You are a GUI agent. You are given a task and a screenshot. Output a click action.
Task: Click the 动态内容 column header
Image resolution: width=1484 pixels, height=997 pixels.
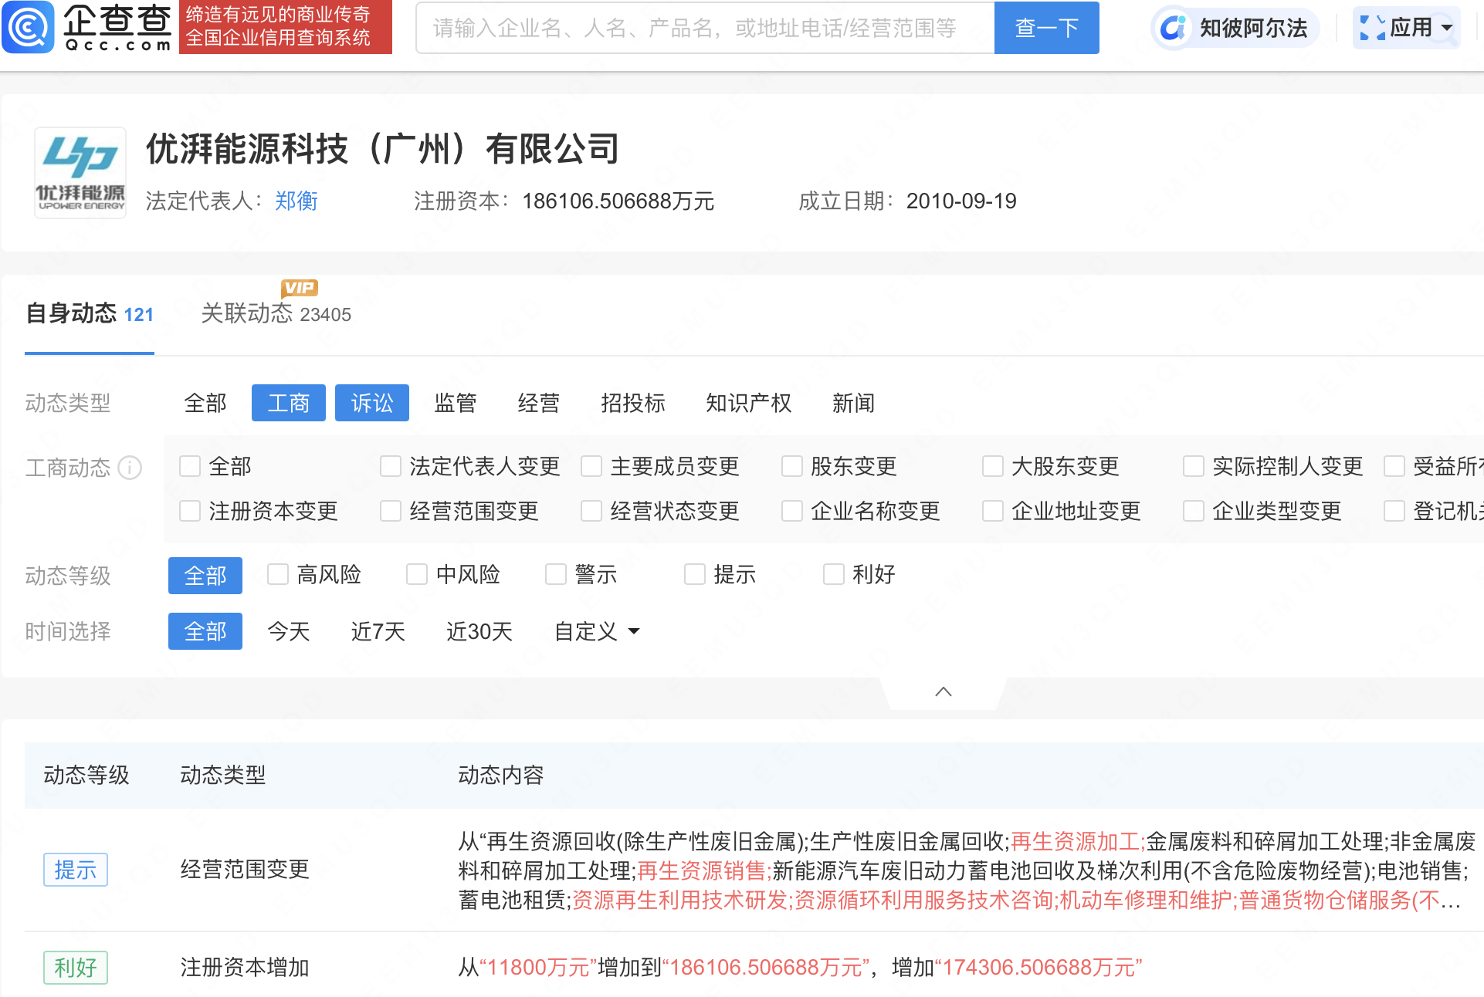(501, 775)
